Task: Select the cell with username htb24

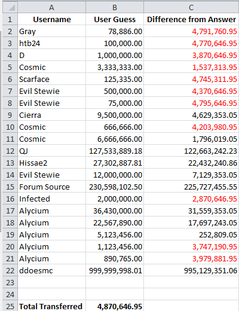Action: click(x=51, y=43)
